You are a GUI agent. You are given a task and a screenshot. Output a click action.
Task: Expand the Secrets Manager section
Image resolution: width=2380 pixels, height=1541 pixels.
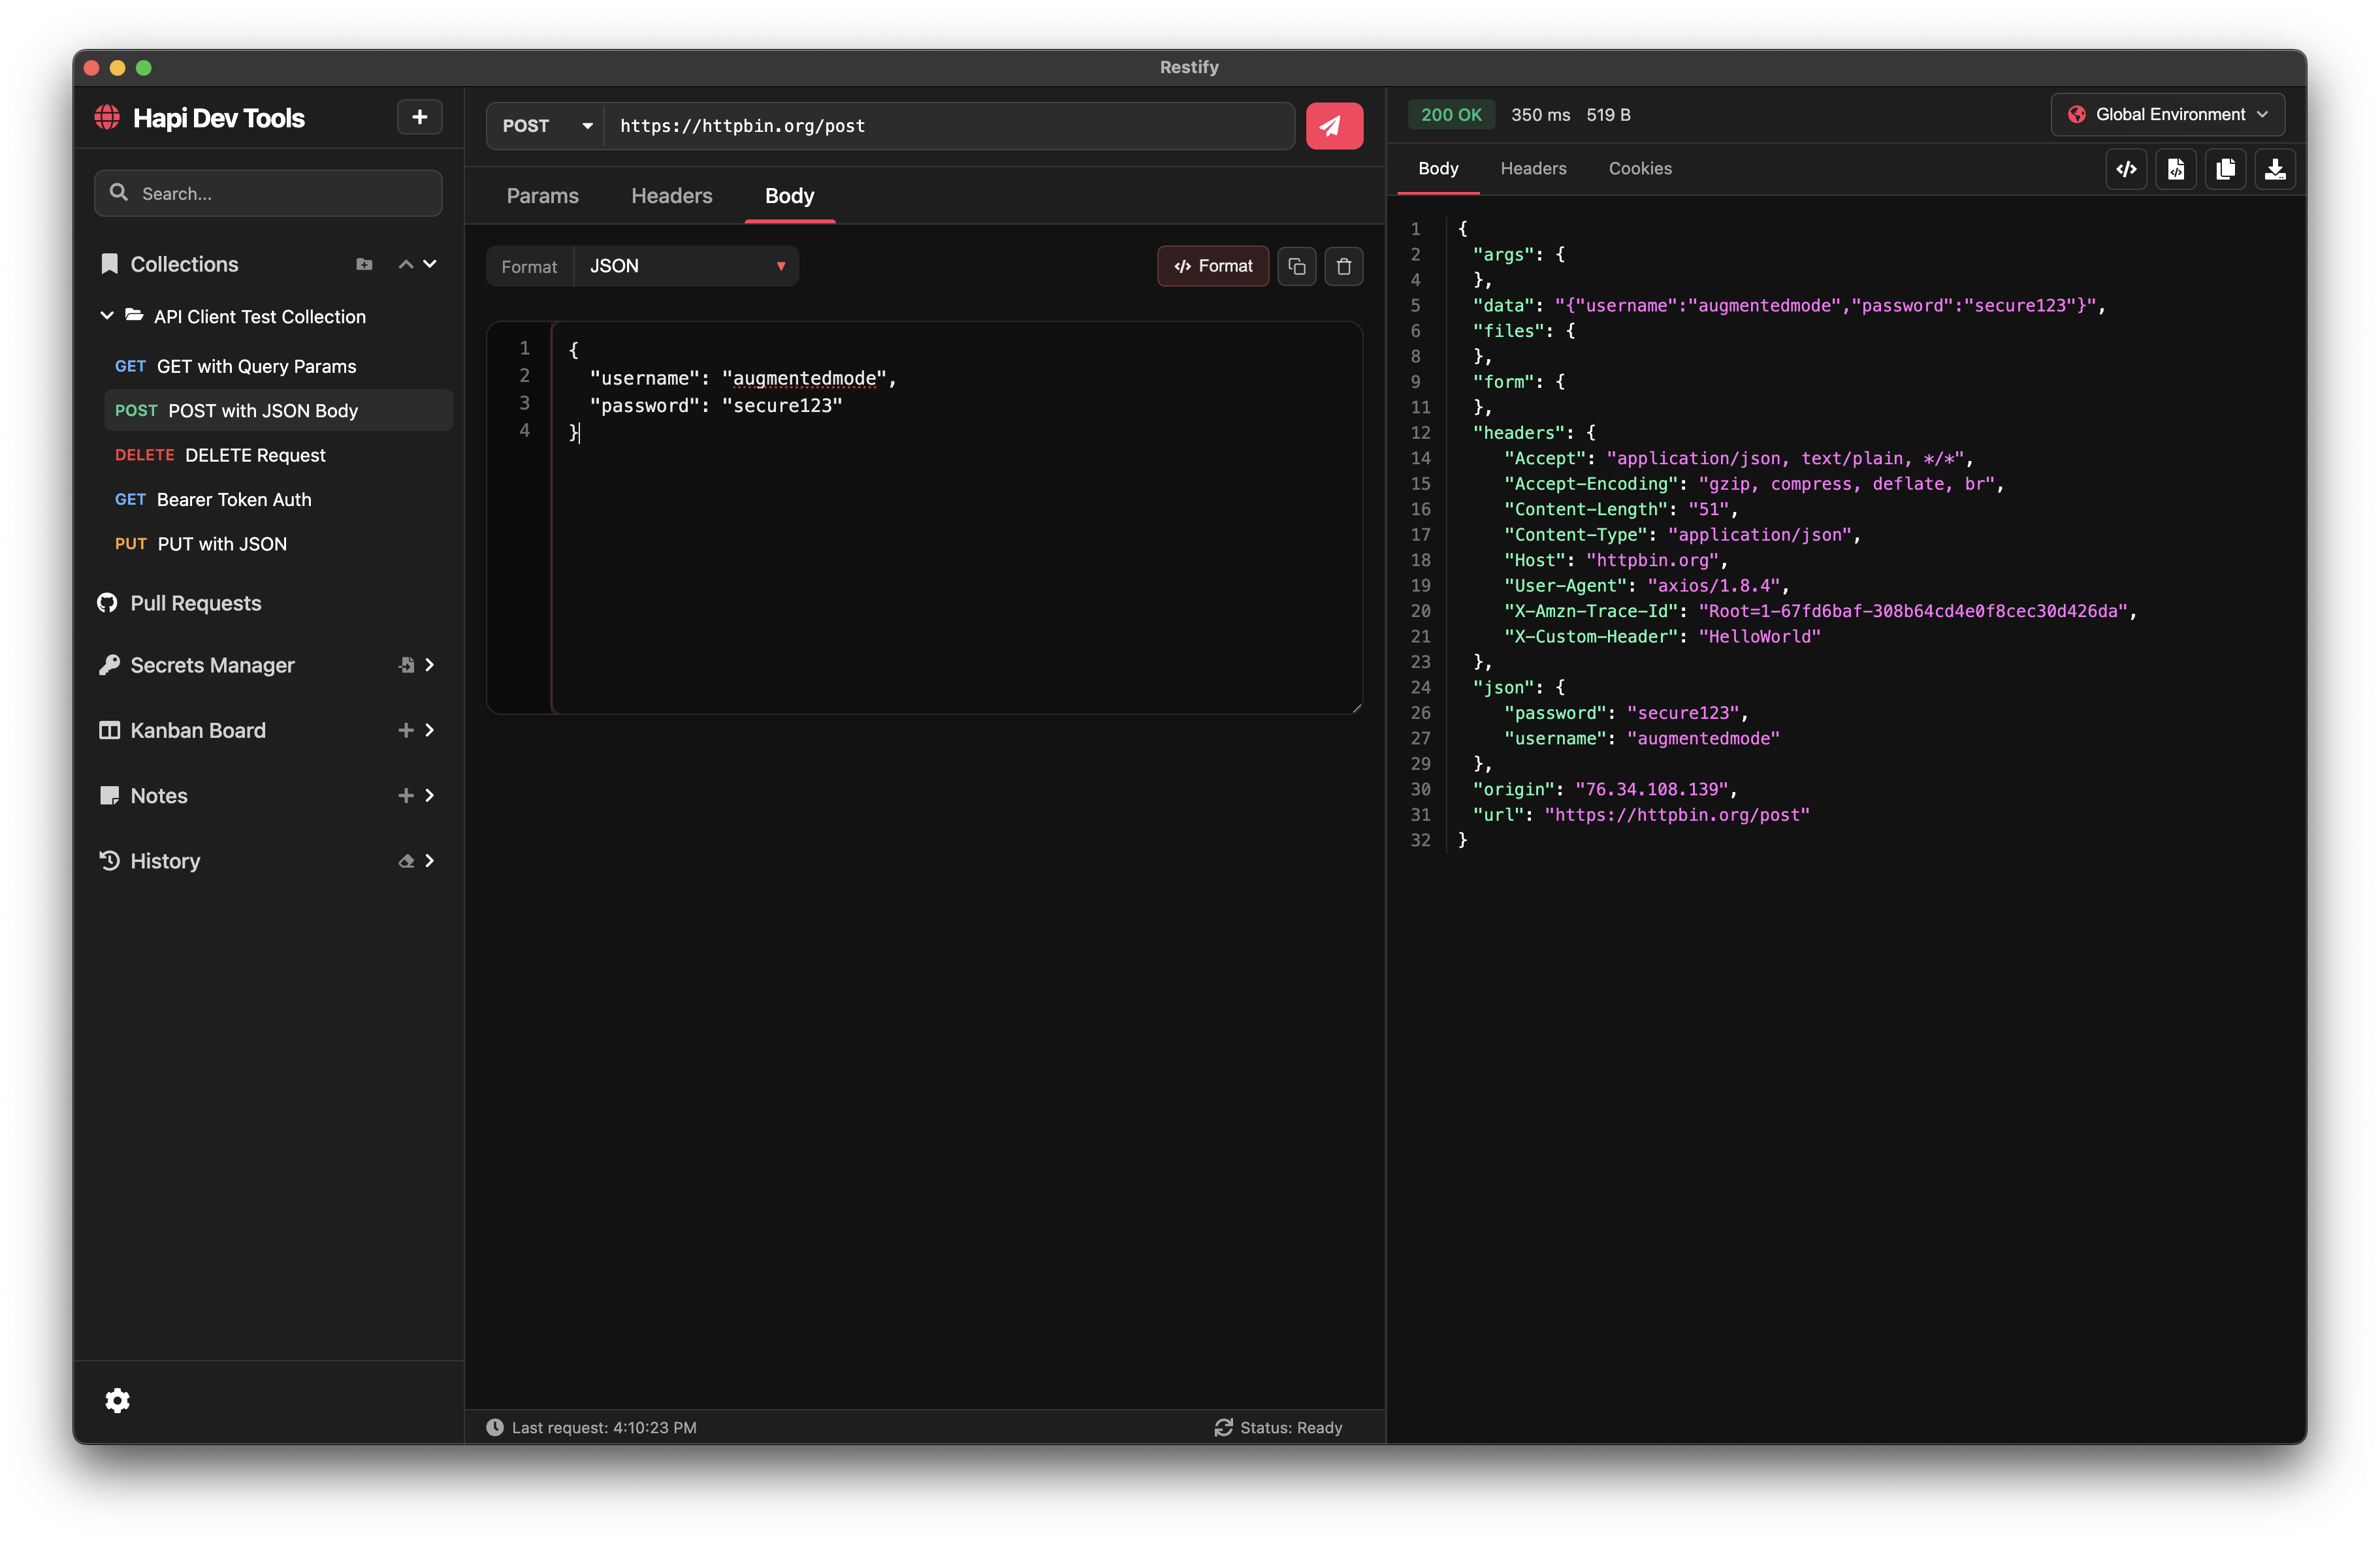point(430,665)
